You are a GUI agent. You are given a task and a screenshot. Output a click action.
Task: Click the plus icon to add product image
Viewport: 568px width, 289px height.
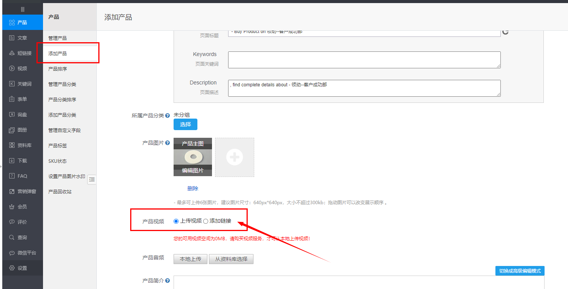point(234,157)
